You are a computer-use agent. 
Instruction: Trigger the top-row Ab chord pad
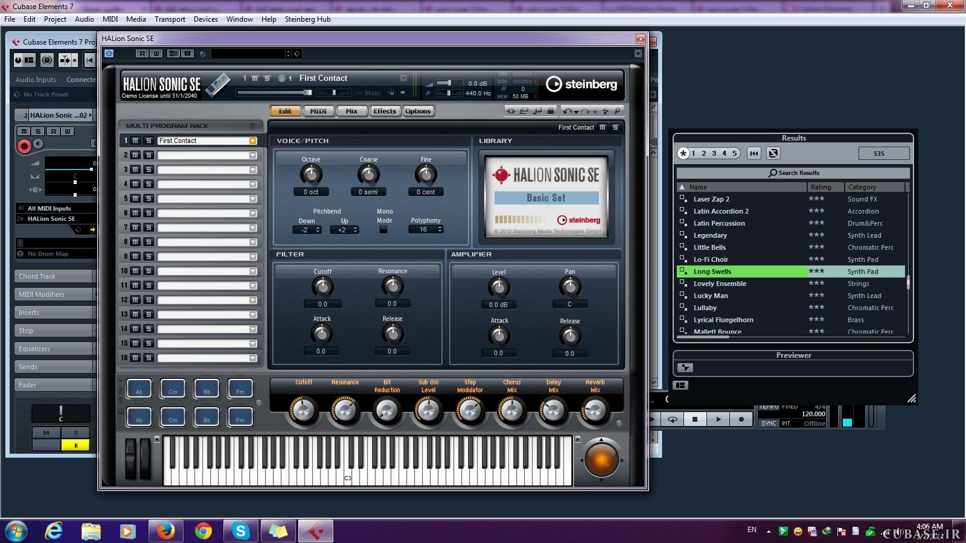click(x=139, y=389)
